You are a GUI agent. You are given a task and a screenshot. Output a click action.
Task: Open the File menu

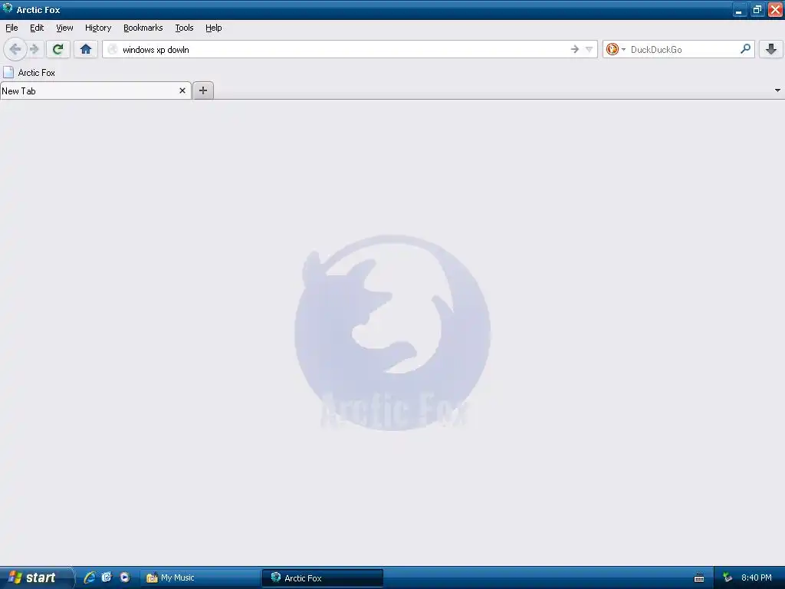(11, 28)
